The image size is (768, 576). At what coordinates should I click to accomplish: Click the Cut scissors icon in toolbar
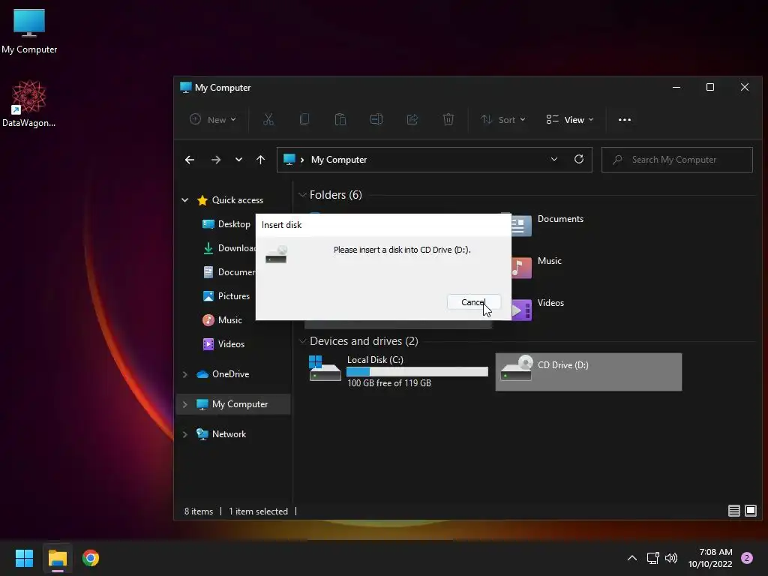click(268, 119)
